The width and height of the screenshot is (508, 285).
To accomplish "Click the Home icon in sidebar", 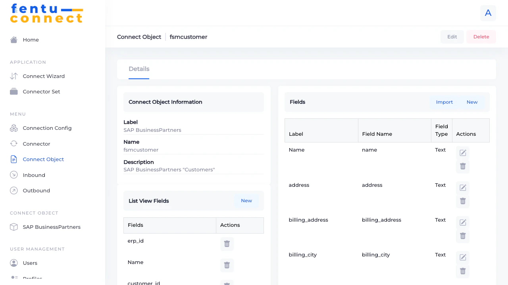I will point(14,40).
